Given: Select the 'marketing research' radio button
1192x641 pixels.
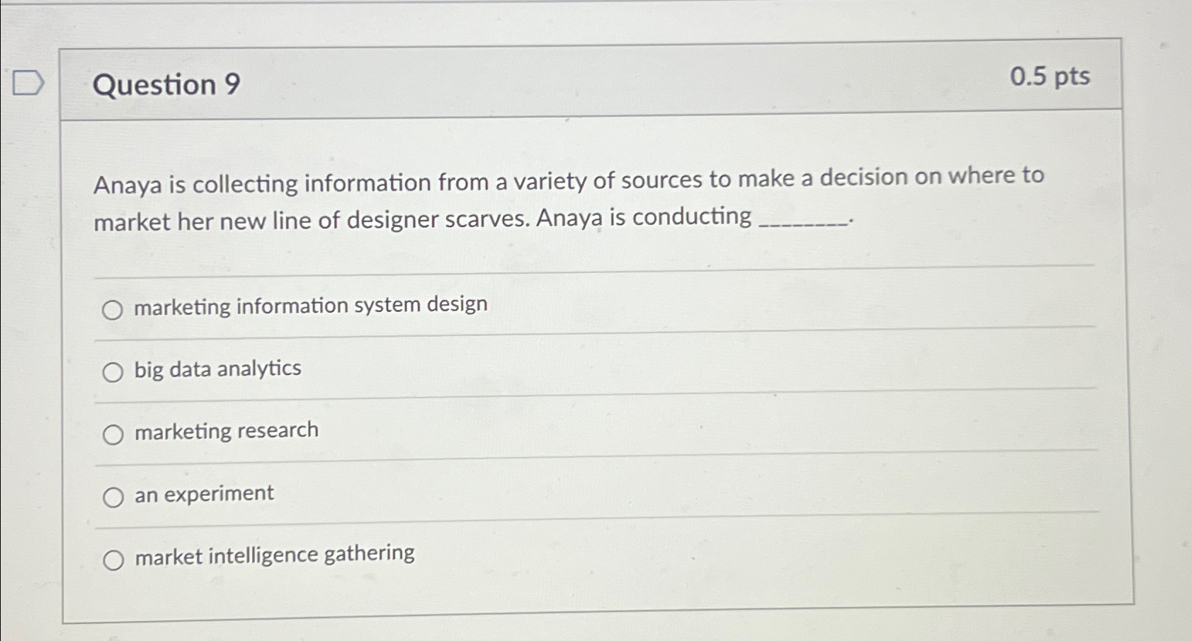Looking at the screenshot, I should coord(113,434).
